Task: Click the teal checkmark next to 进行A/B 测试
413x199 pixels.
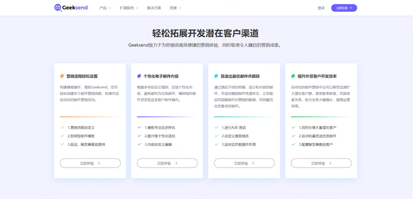Action: (217, 127)
